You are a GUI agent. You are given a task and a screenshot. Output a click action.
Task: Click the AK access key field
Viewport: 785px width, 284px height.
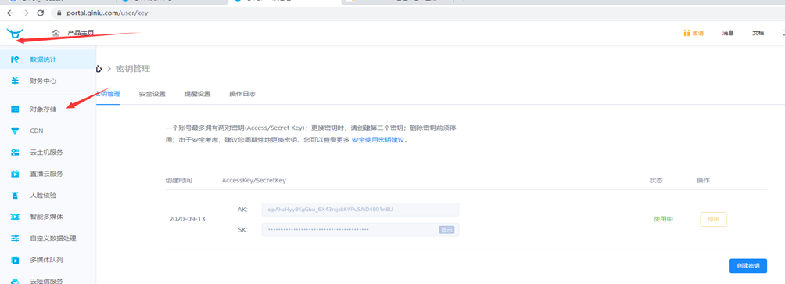click(x=360, y=210)
